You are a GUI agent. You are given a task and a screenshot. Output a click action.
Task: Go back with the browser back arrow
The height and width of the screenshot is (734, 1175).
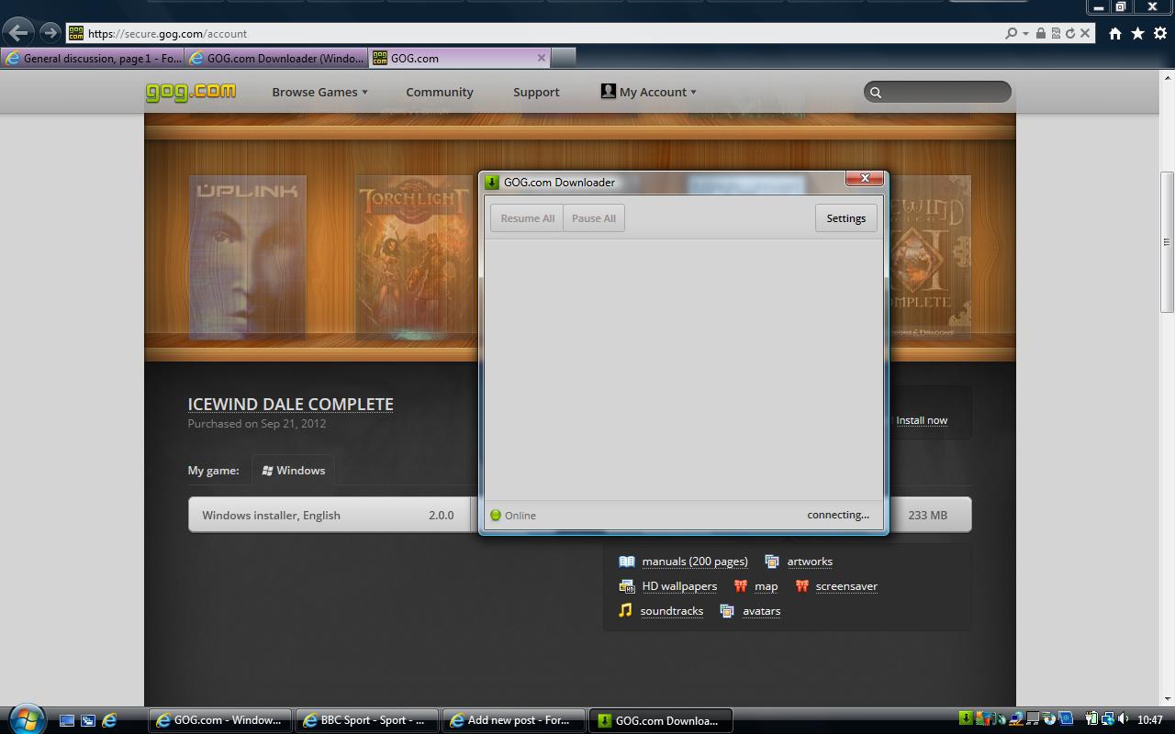point(18,33)
